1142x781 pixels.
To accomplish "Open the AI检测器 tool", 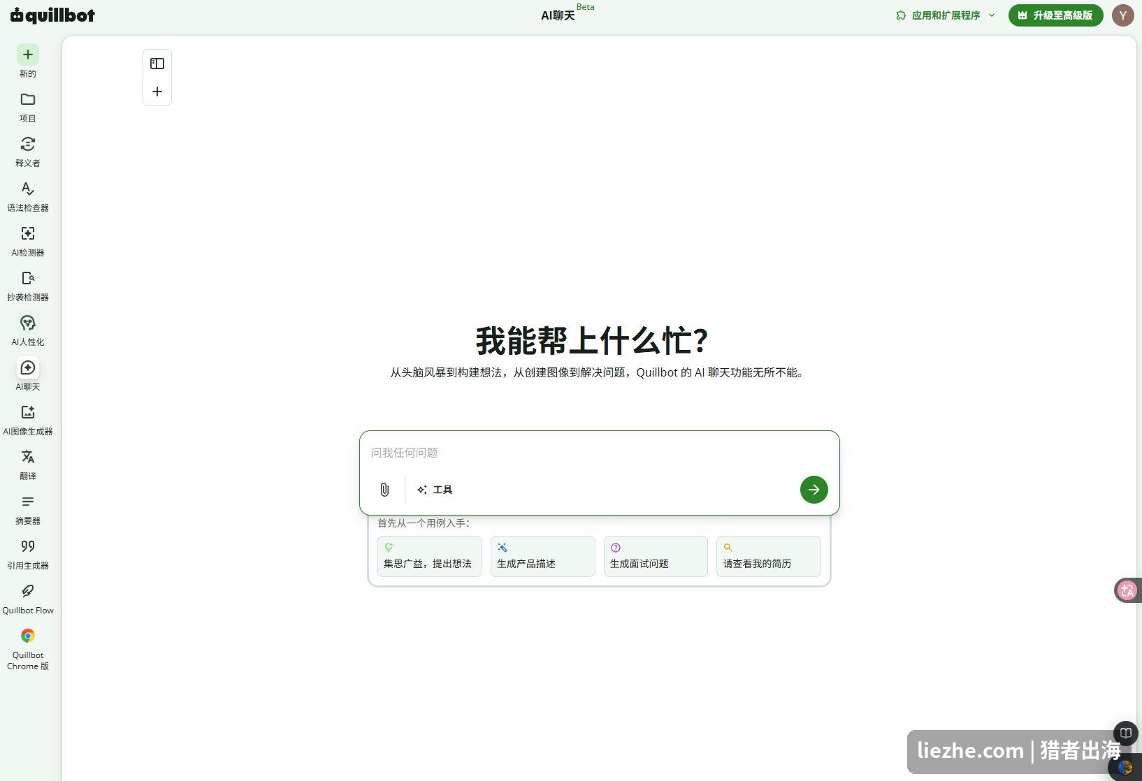I will pos(28,241).
